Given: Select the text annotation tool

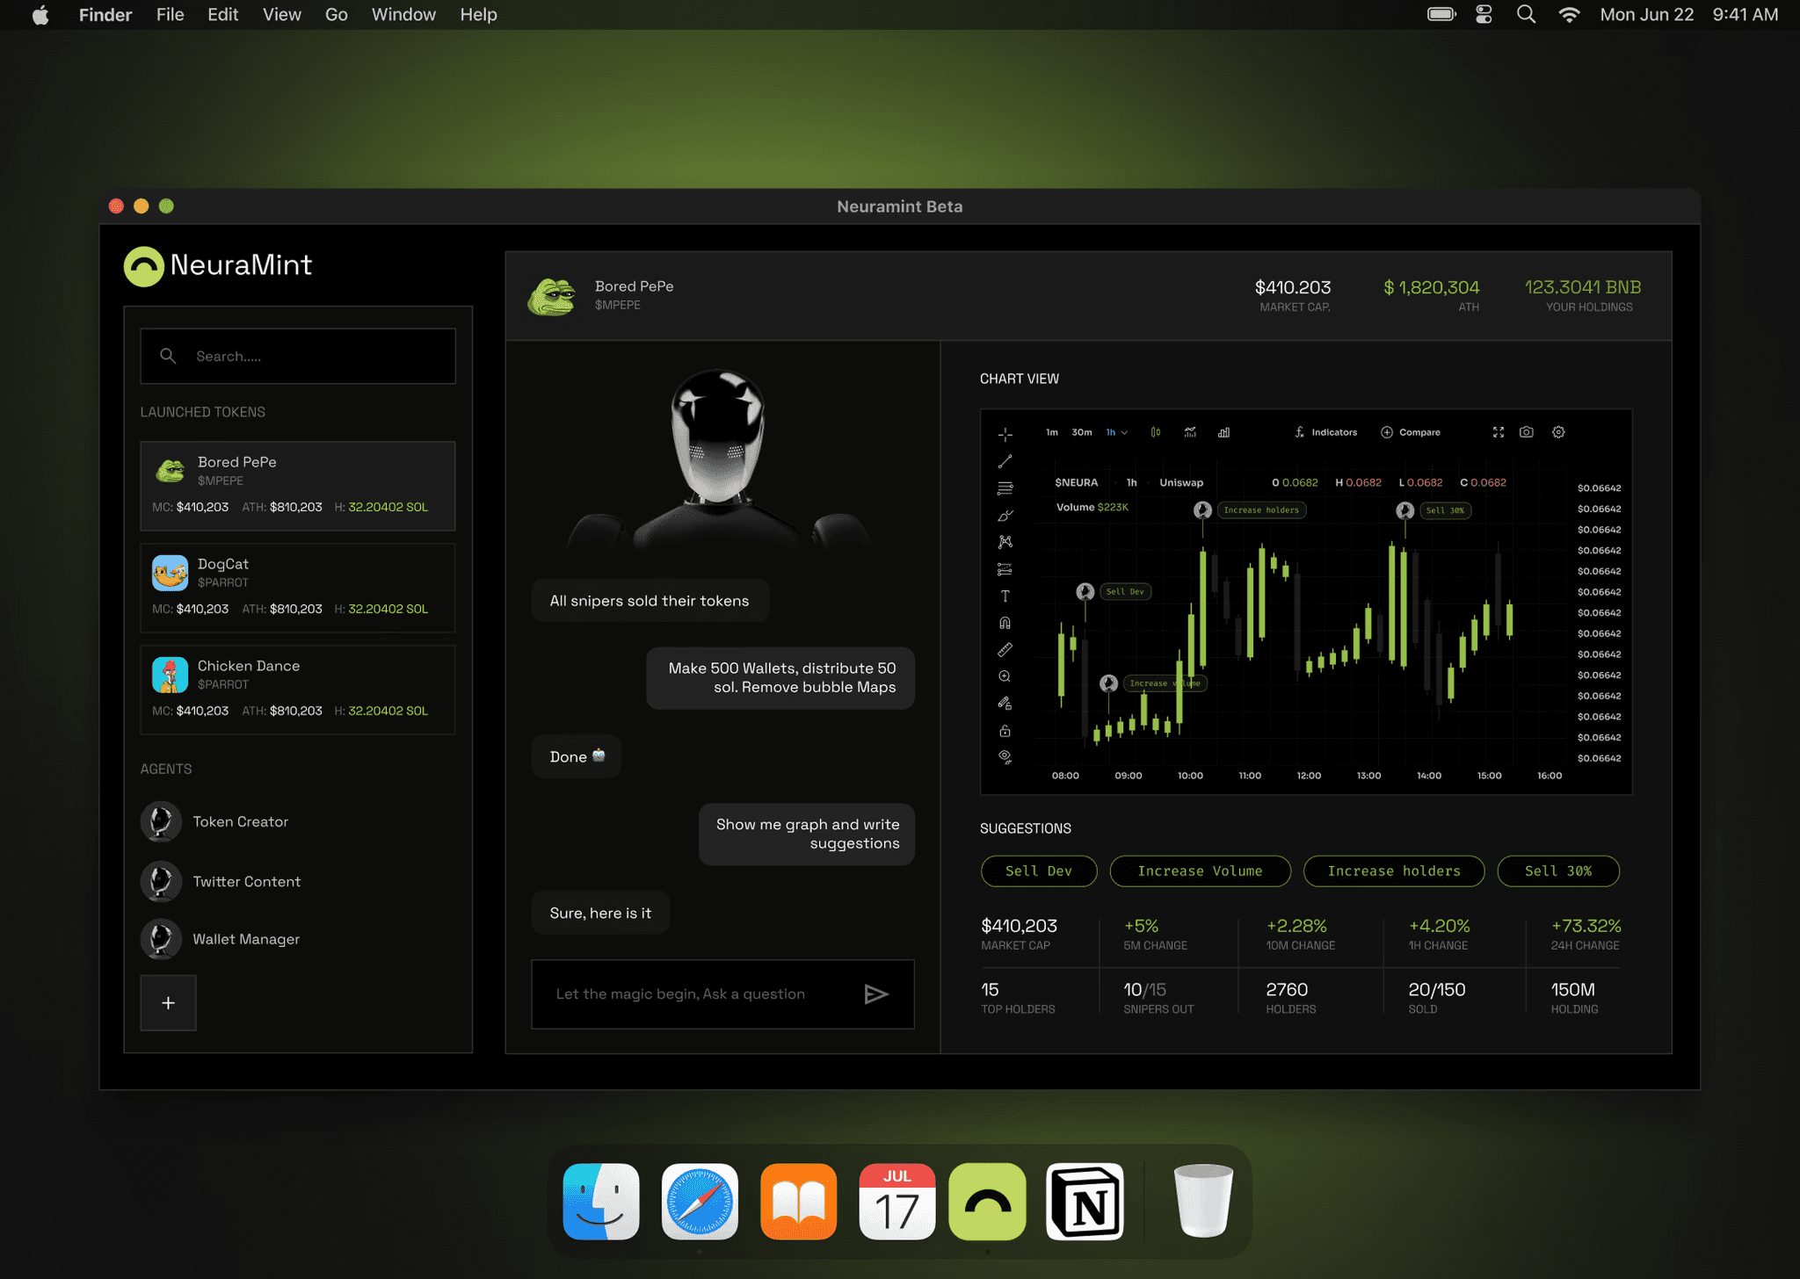Looking at the screenshot, I should [x=1005, y=596].
